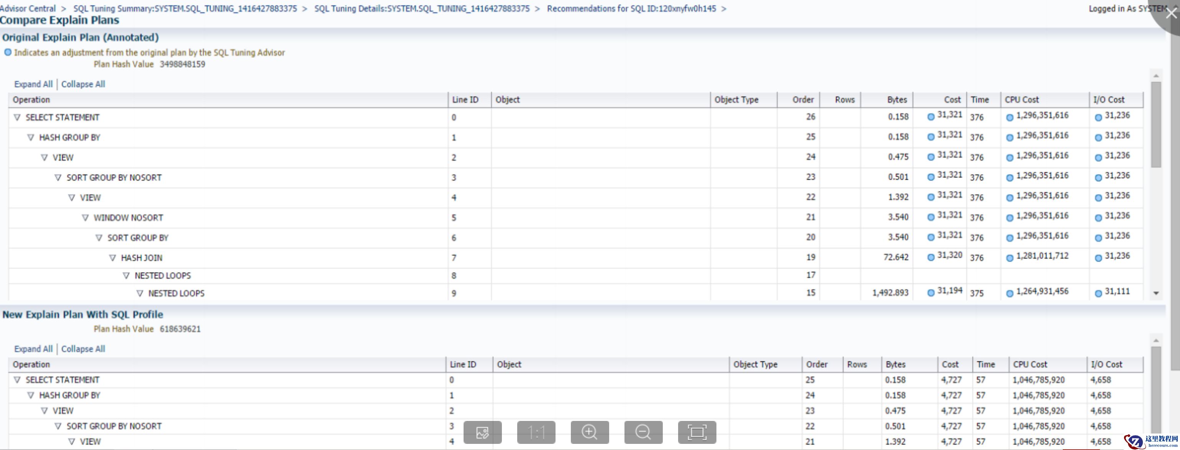Zoom in using the magnifier plus icon
1180x450 pixels.
click(590, 432)
